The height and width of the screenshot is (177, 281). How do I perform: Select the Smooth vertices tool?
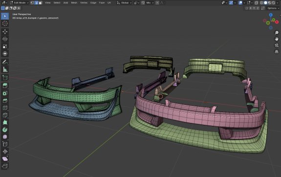pyautogui.click(x=5, y=136)
